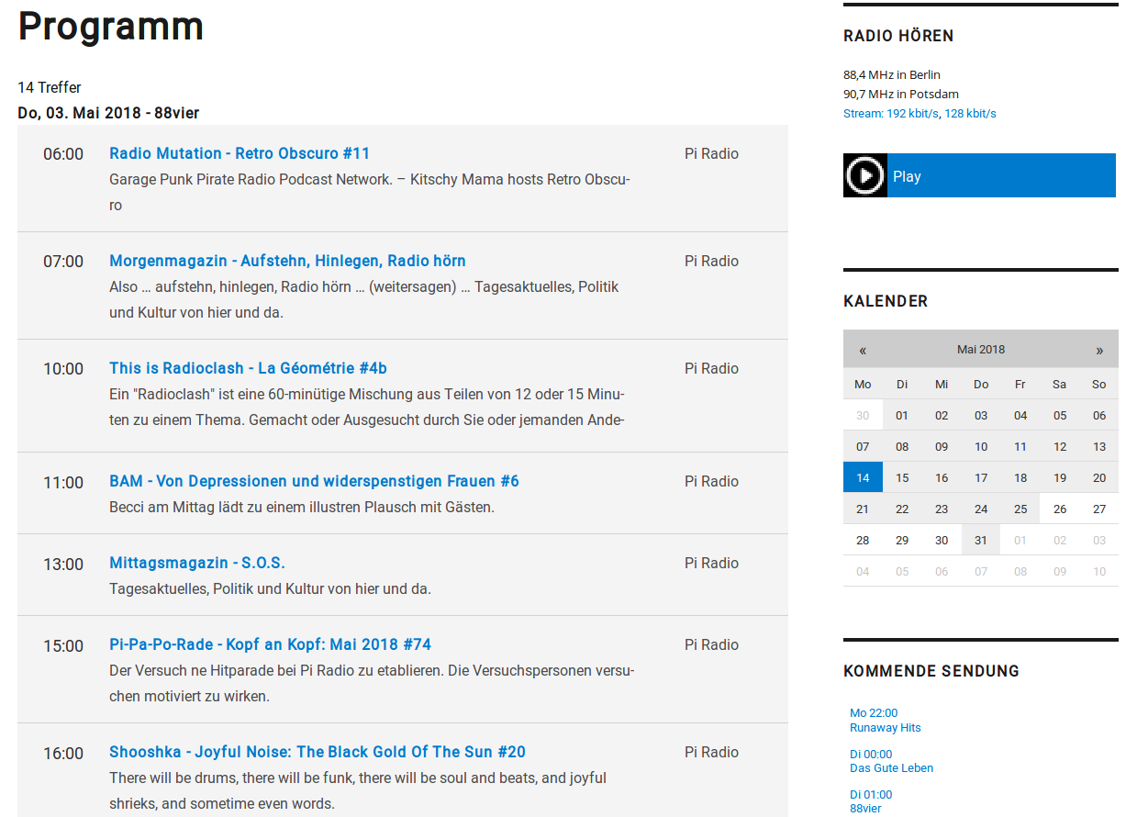Open Radio Mutation - Retro Obscuro #11

[x=239, y=153]
